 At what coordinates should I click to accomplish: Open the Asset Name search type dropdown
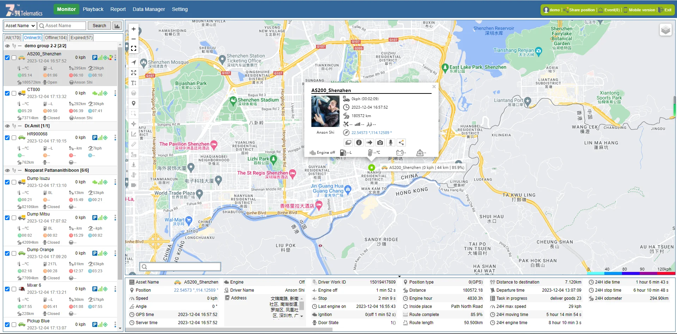click(19, 25)
